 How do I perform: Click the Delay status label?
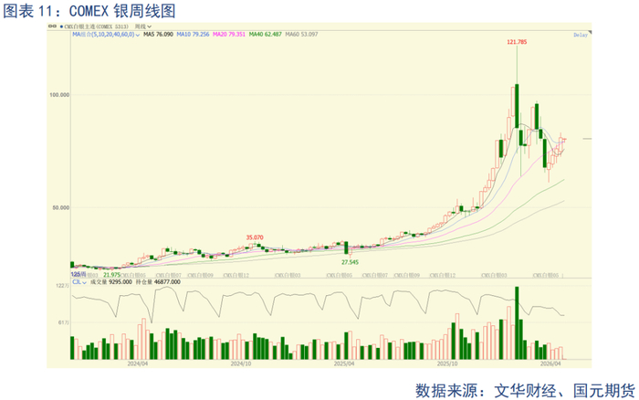[x=581, y=35]
